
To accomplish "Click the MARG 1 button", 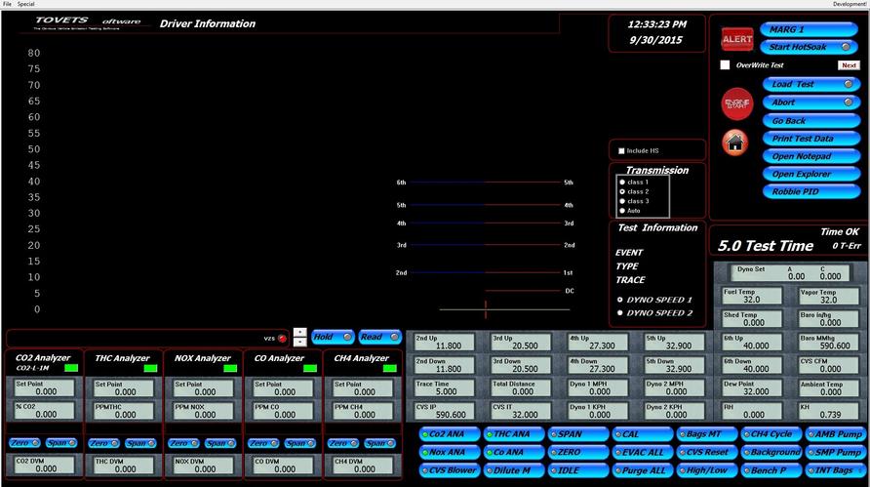I will [x=809, y=29].
